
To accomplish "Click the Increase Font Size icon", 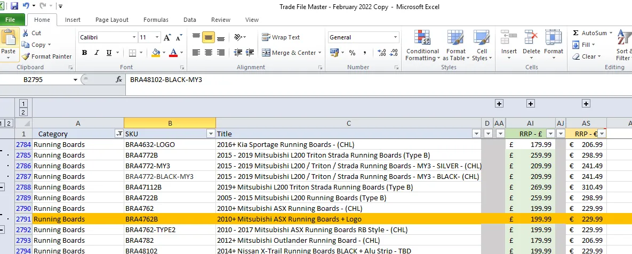I will [167, 37].
